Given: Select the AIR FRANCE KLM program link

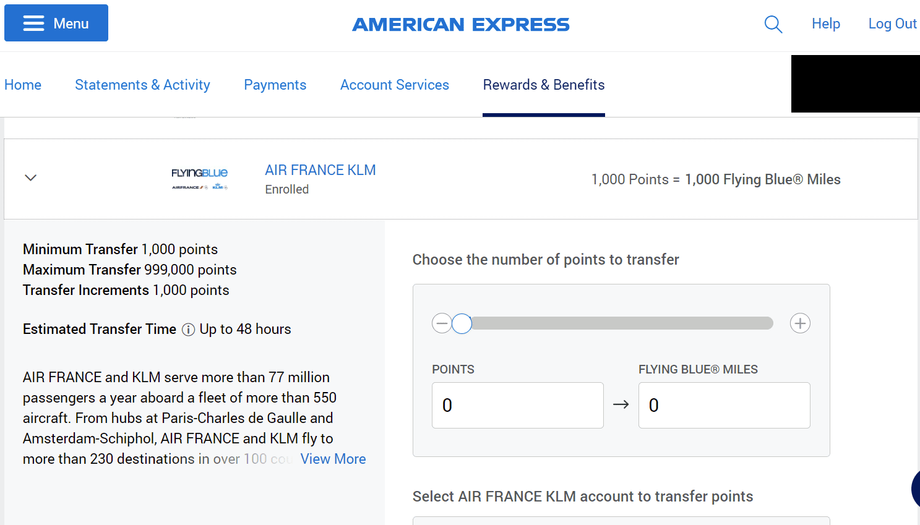Looking at the screenshot, I should click(320, 169).
